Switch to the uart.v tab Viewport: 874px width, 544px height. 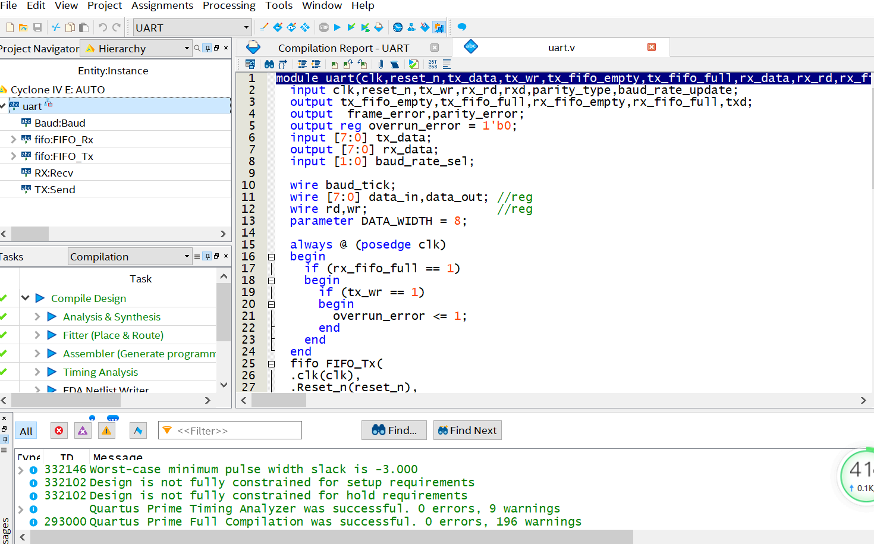(x=561, y=48)
